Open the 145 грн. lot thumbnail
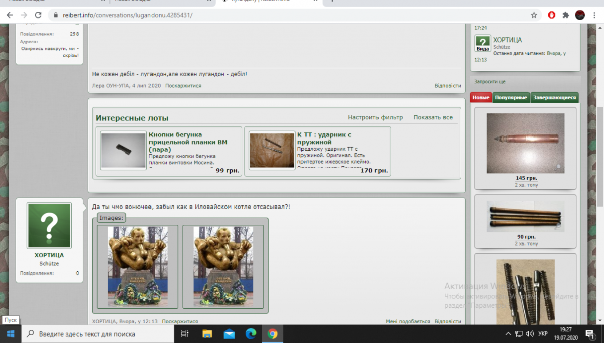Image resolution: width=604 pixels, height=343 pixels. [525, 144]
